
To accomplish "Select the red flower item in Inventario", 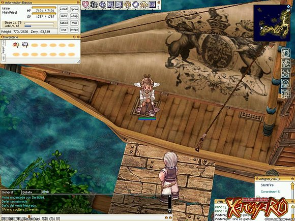I will [x=16, y=45].
